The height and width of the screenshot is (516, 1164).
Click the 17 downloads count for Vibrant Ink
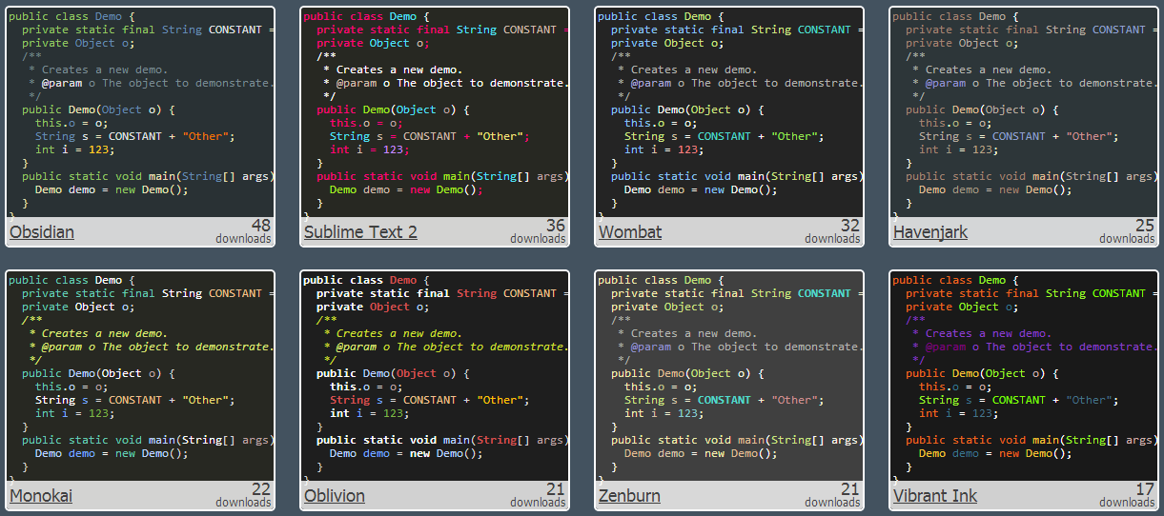(1127, 495)
